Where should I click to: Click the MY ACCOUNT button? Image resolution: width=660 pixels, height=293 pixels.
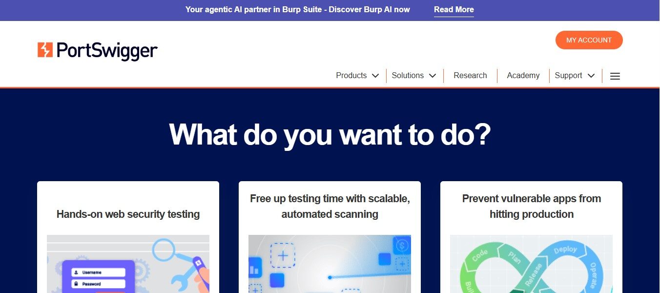click(589, 40)
